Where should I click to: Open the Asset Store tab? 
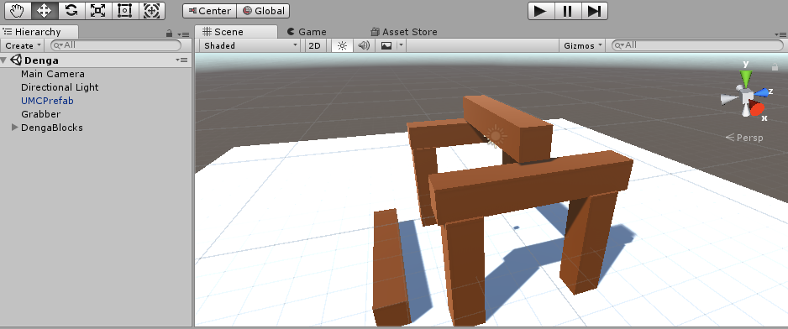[x=404, y=32]
